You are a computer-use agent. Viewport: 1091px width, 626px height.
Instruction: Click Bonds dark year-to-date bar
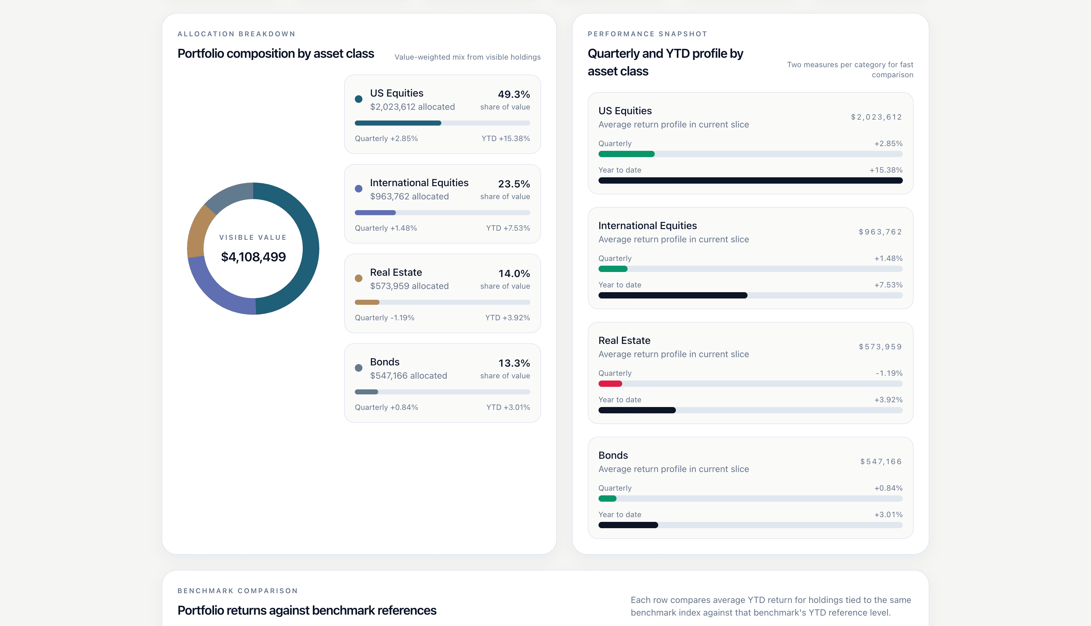[628, 525]
